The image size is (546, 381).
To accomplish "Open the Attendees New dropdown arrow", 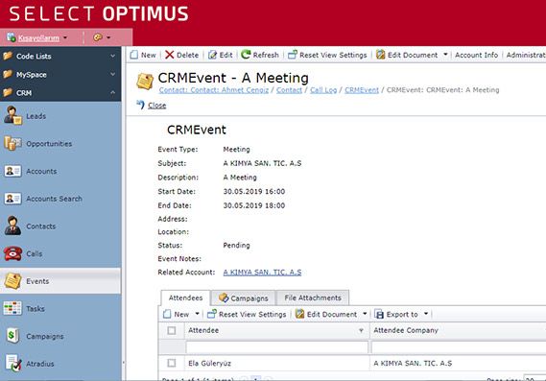I will (197, 314).
